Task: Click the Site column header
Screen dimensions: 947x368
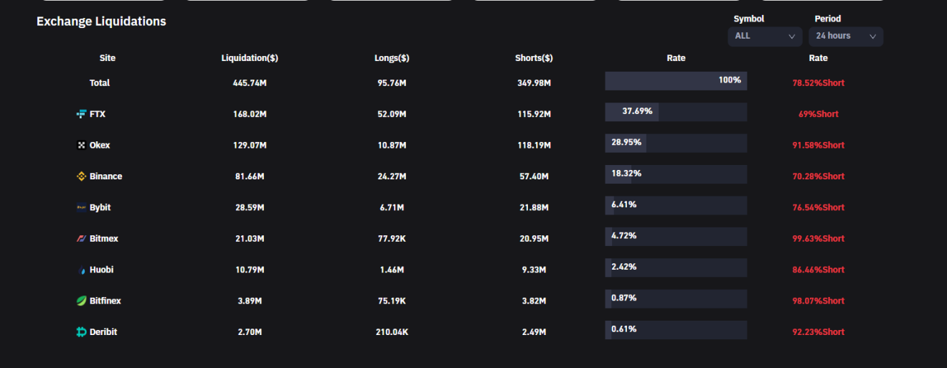Action: point(108,58)
